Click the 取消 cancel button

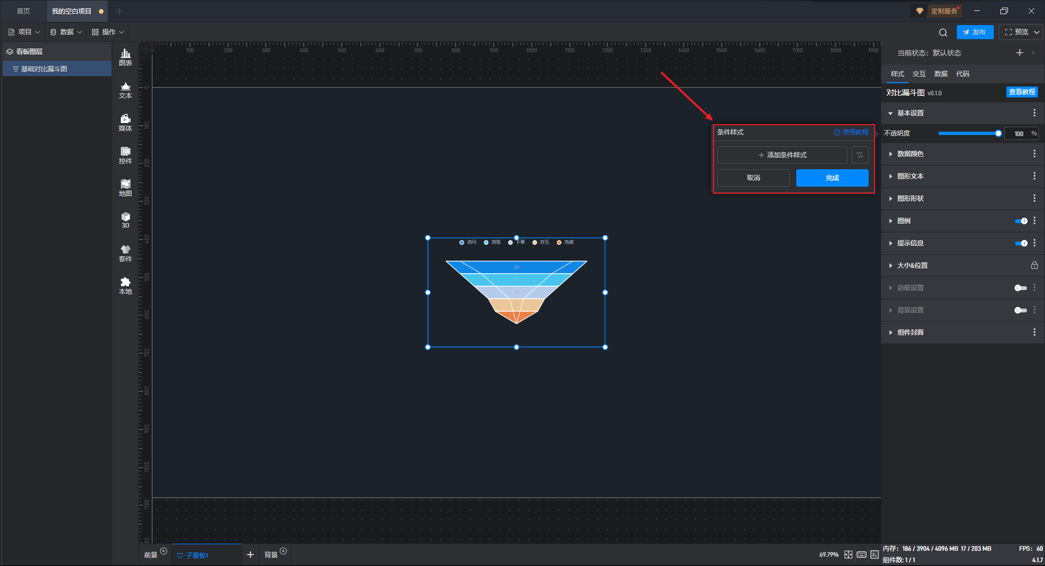click(753, 178)
